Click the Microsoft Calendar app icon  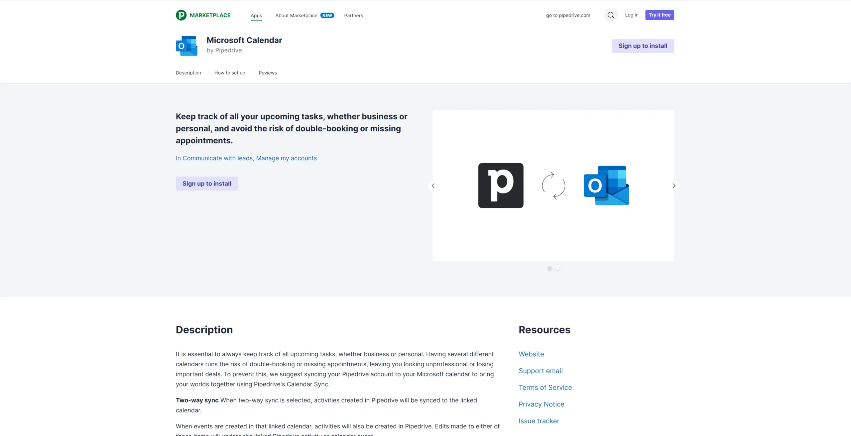click(x=186, y=45)
